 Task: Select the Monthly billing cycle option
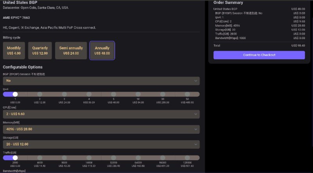click(x=14, y=51)
